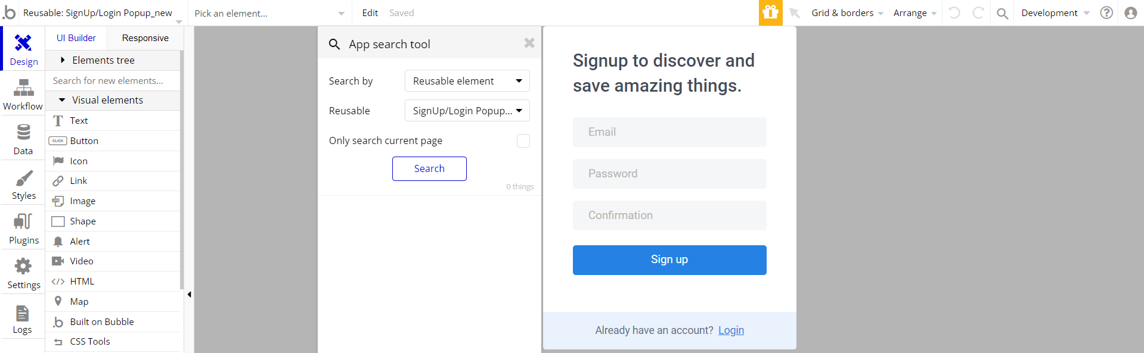1144x353 pixels.
Task: Close the App search tool panel
Action: [x=529, y=43]
